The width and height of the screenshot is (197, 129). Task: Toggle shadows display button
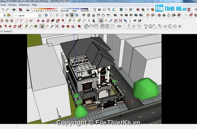(x=27, y=10)
